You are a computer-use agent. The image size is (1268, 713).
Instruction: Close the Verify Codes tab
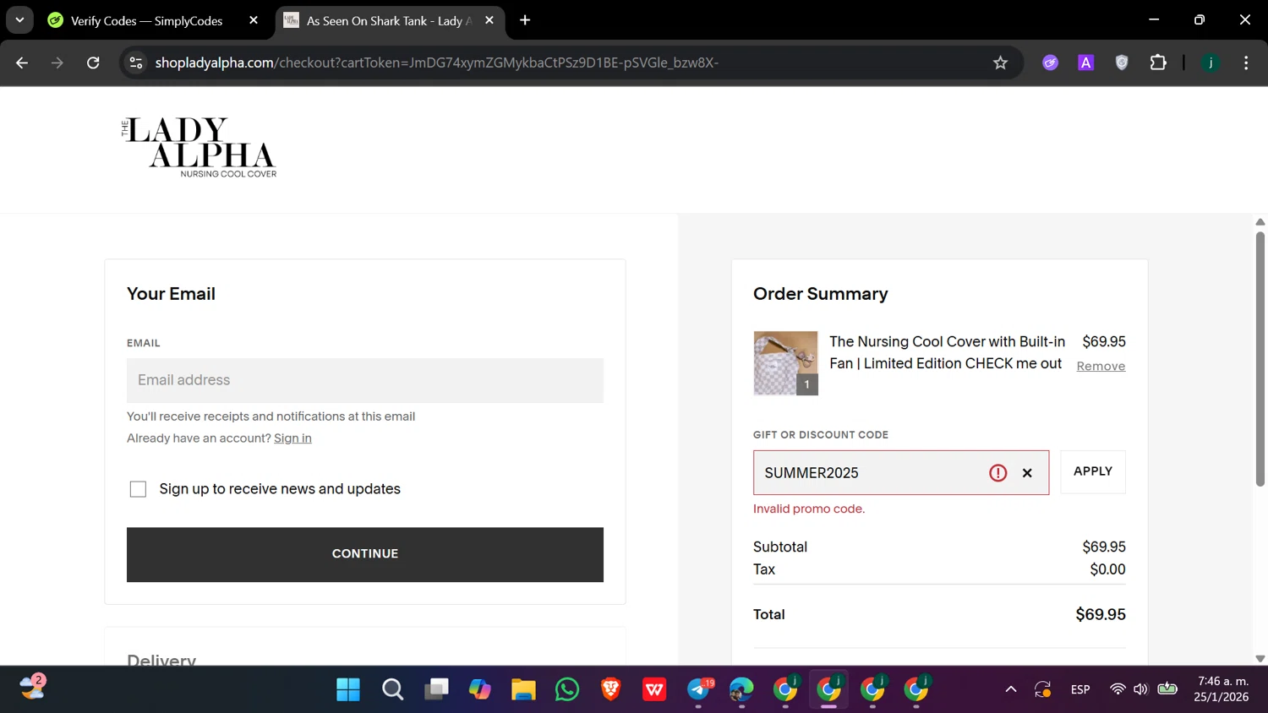pos(254,20)
